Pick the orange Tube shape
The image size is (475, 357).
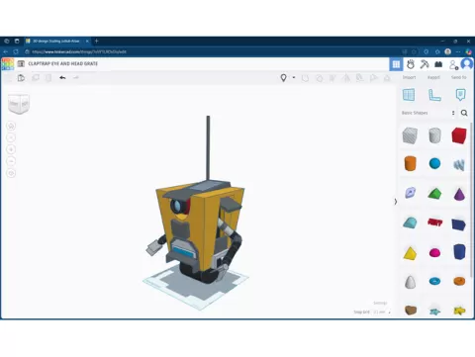(x=459, y=281)
